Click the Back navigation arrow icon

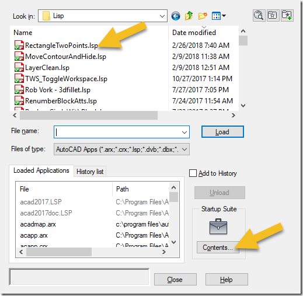(x=176, y=16)
